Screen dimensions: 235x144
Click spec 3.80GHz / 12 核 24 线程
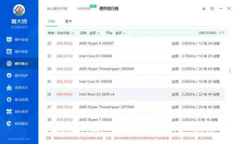[201, 44]
